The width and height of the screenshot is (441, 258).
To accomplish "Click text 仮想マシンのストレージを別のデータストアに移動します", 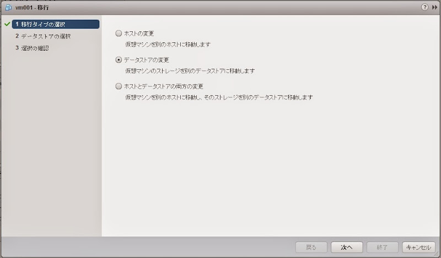I will 190,71.
